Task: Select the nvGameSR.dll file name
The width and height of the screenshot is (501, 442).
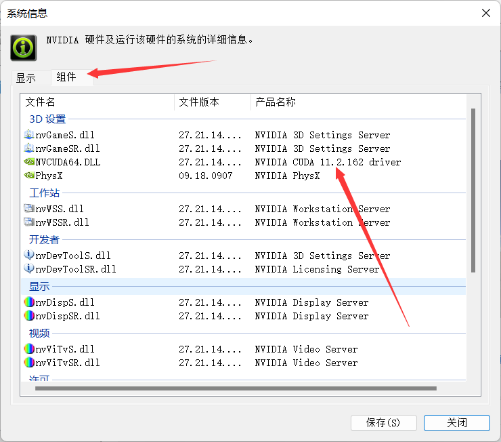Action: tap(68, 148)
